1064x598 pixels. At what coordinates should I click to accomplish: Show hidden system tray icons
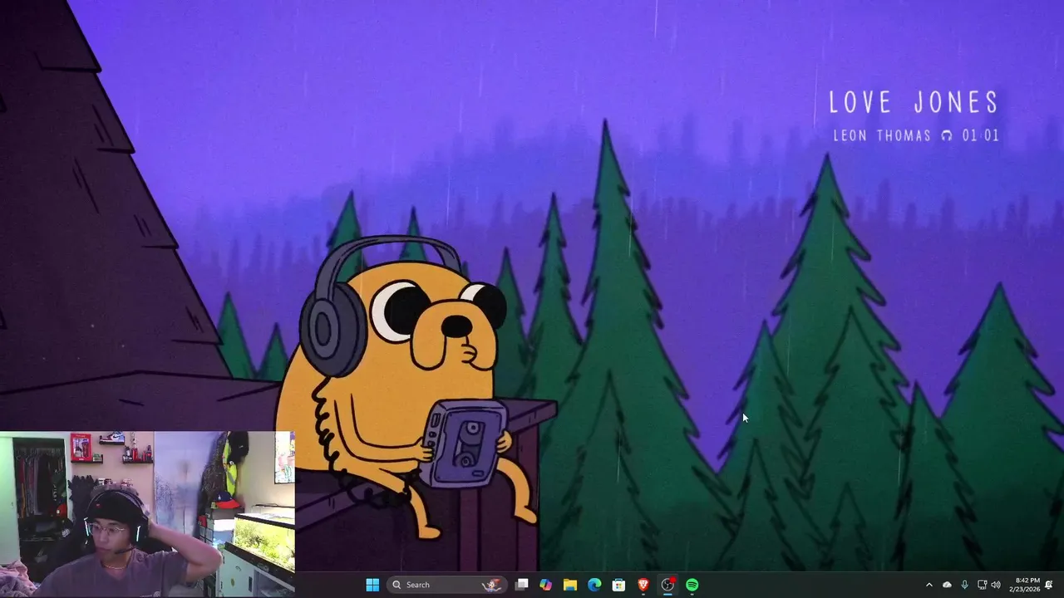tap(929, 585)
